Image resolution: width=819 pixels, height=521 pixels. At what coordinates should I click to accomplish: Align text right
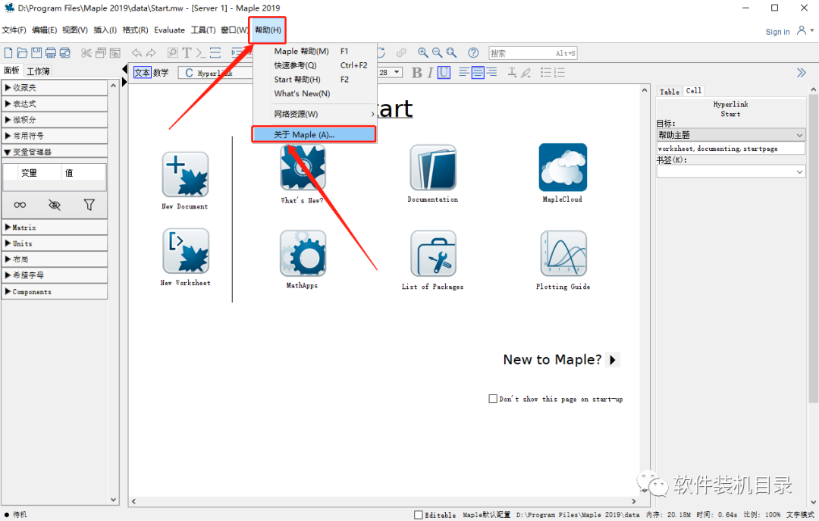tap(491, 73)
